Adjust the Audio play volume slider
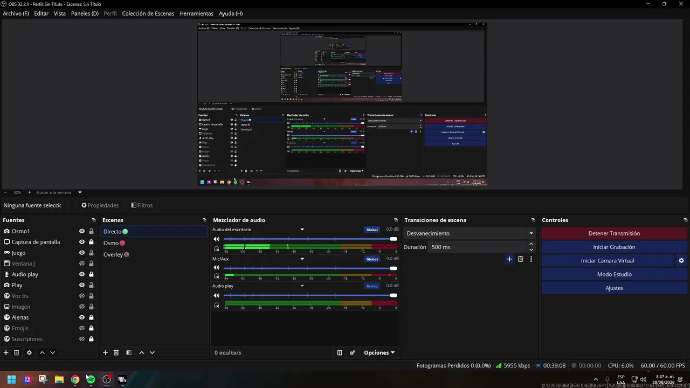Image resolution: width=690 pixels, height=388 pixels. 310,295
